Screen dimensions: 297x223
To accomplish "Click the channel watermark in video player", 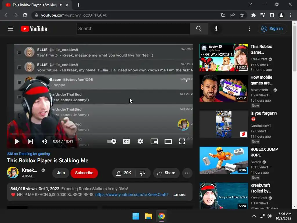I will (183, 125).
